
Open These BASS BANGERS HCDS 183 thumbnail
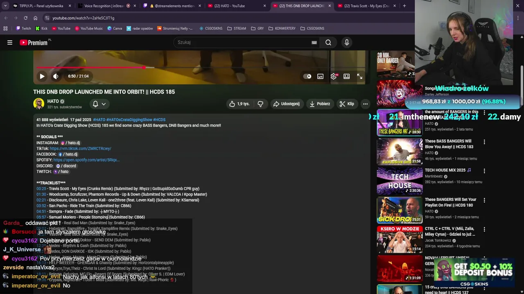(x=400, y=151)
